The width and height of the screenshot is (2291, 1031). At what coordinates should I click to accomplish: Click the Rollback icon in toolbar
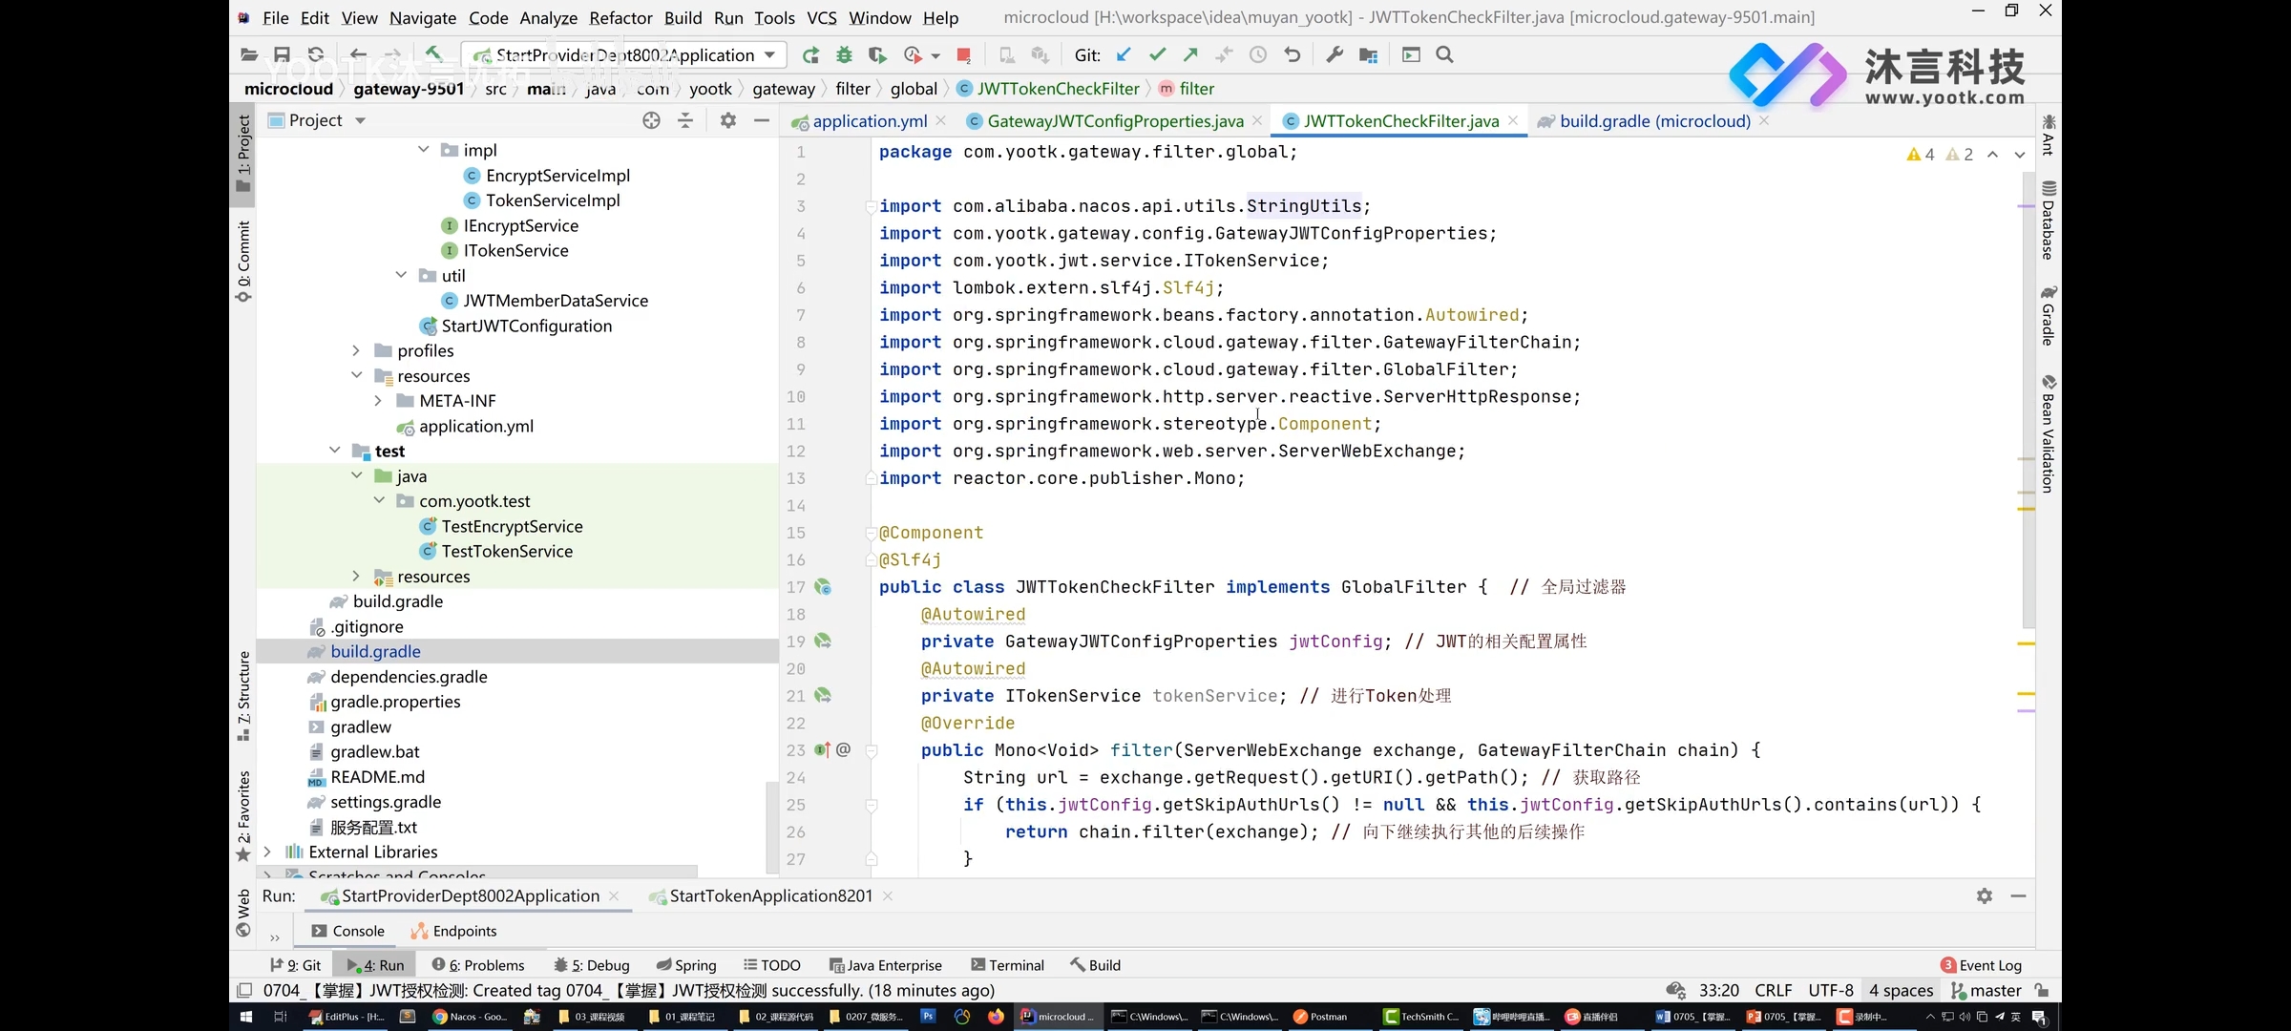point(1293,55)
